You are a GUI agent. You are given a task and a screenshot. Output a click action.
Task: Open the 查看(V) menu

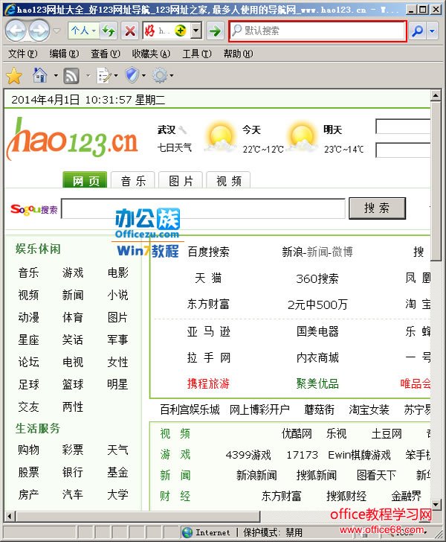tap(106, 54)
